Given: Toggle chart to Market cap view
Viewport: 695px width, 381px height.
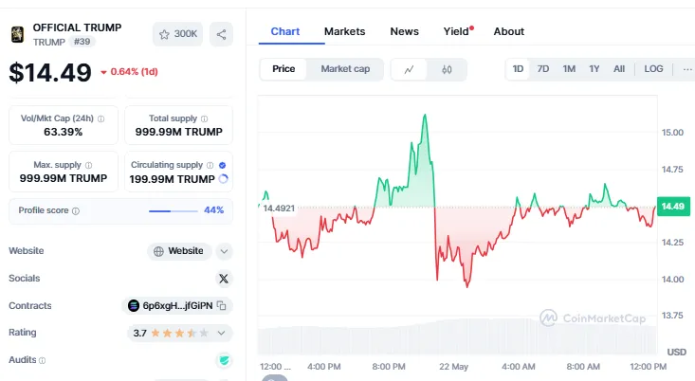Looking at the screenshot, I should pos(345,69).
